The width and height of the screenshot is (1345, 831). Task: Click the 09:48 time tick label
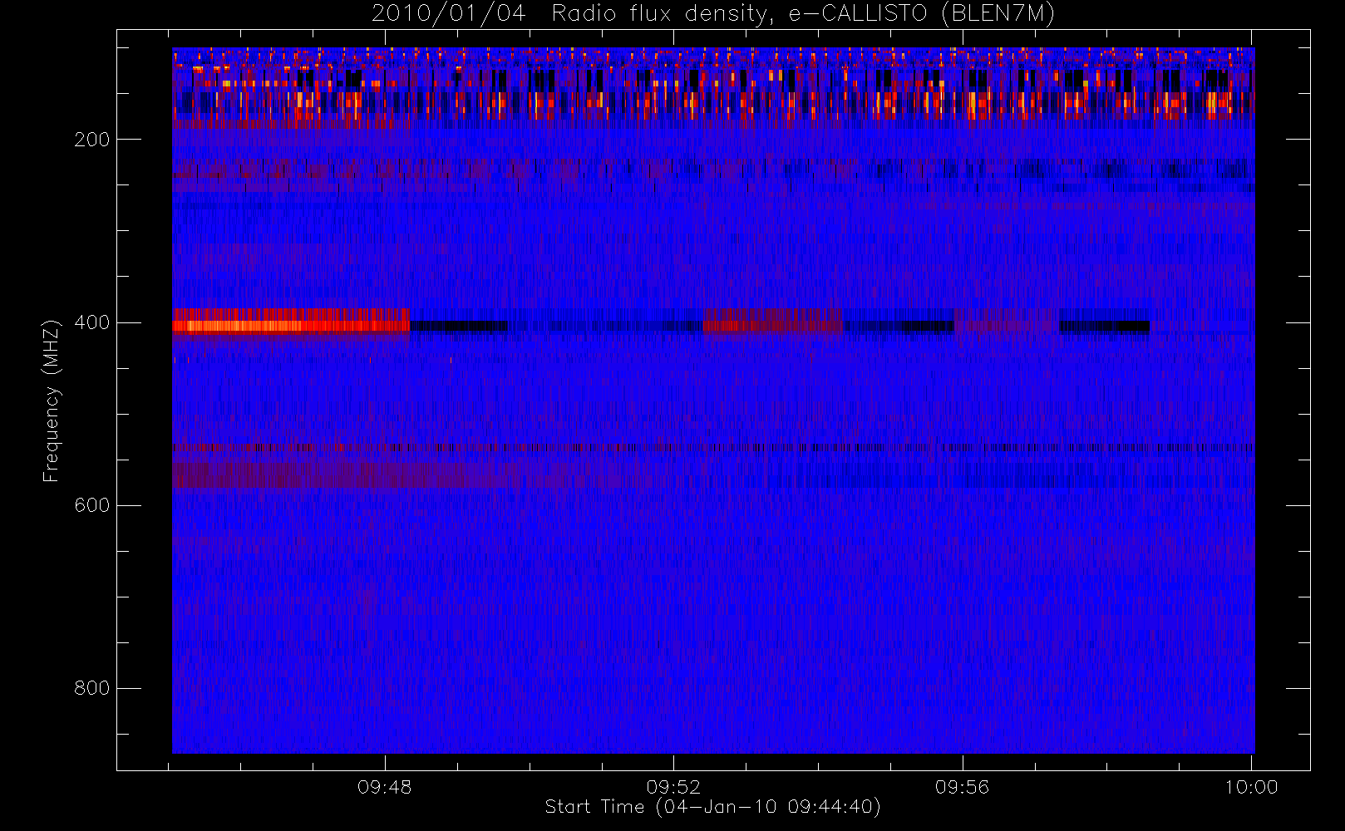(384, 787)
